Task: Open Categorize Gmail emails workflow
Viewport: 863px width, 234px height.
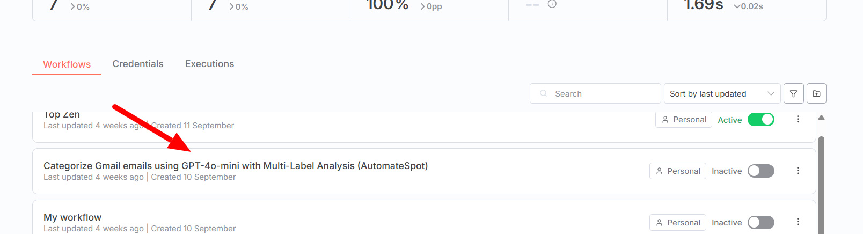Action: 236,166
